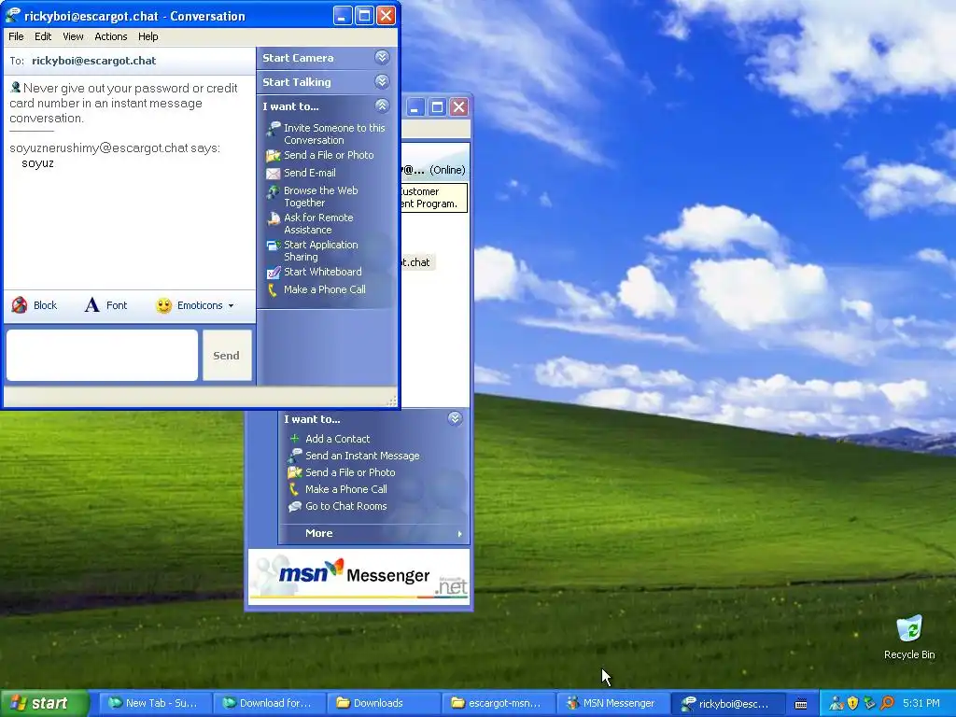Image resolution: width=956 pixels, height=717 pixels.
Task: Close the Conversation window
Action: click(x=386, y=15)
